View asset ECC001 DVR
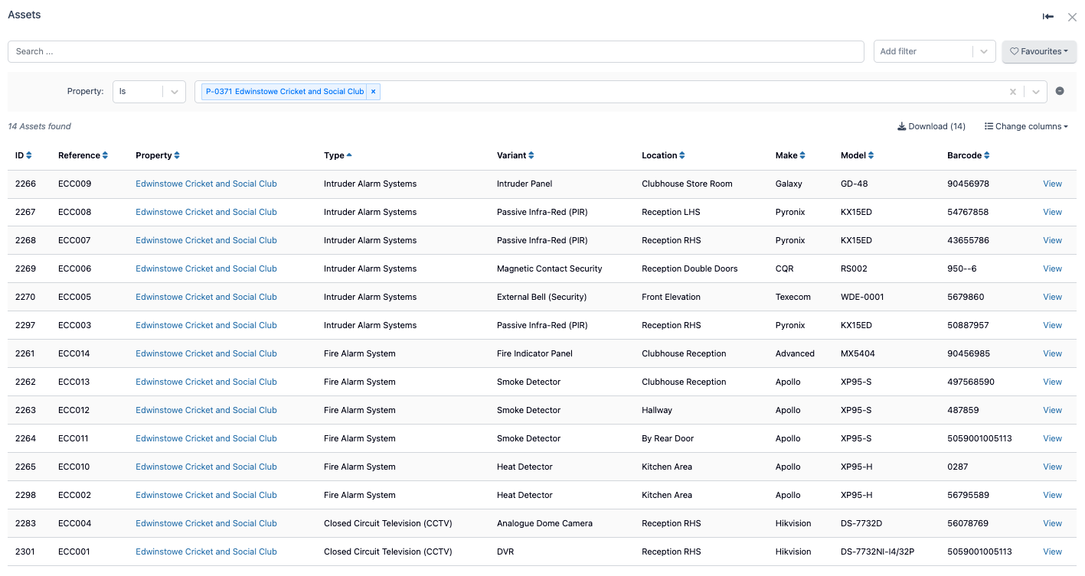The height and width of the screenshot is (576, 1085). coord(1052,552)
